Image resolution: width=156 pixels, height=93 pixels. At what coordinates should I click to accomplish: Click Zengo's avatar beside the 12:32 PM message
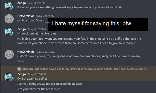click(9, 32)
